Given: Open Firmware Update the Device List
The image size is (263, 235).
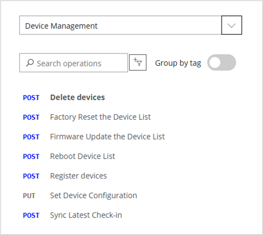Looking at the screenshot, I should click(x=107, y=137).
